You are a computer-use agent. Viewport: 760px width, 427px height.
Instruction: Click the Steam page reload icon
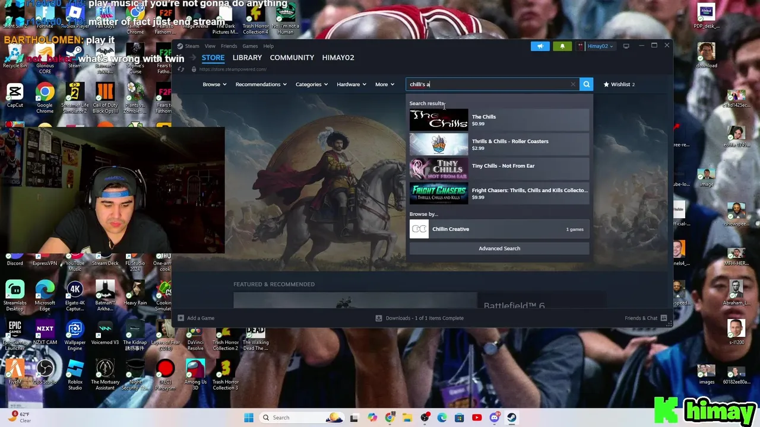181,69
